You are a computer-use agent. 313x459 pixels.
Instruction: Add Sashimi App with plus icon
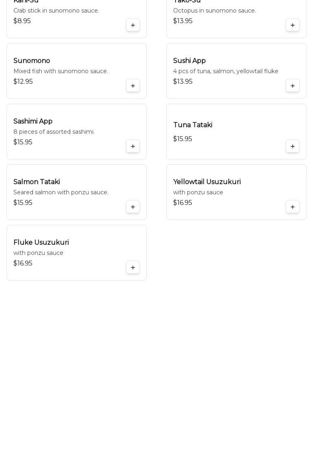[133, 146]
